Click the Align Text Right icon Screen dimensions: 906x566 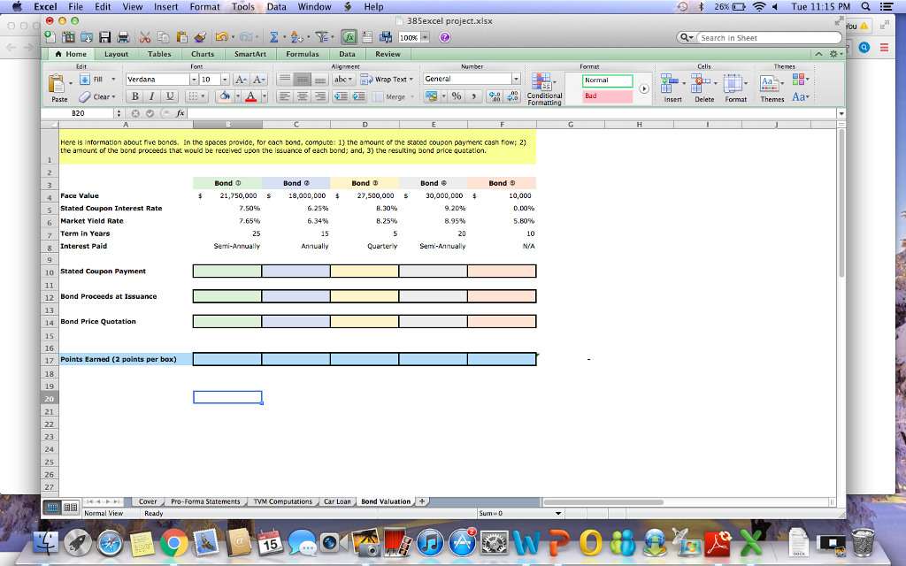(319, 96)
